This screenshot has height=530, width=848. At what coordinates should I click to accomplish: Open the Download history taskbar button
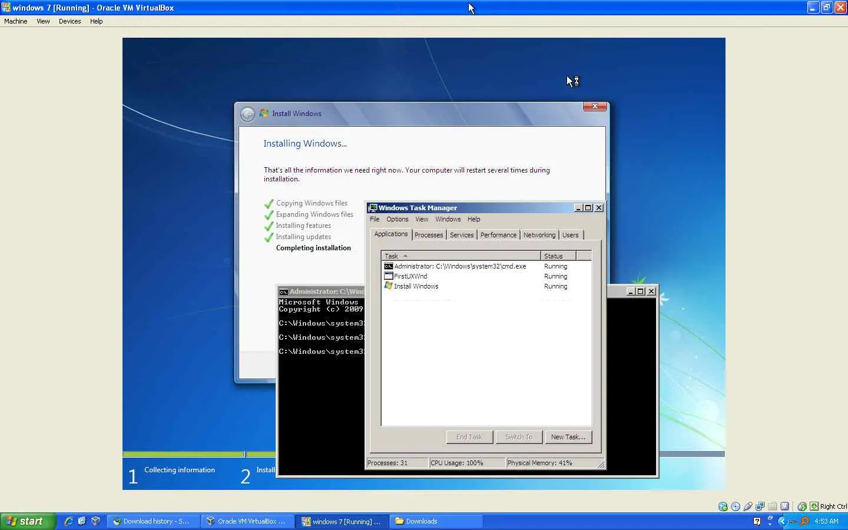point(153,521)
